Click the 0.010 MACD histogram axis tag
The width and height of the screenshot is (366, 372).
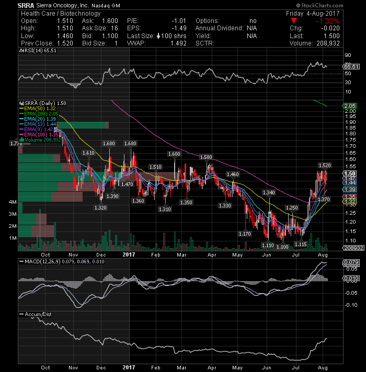[351, 278]
